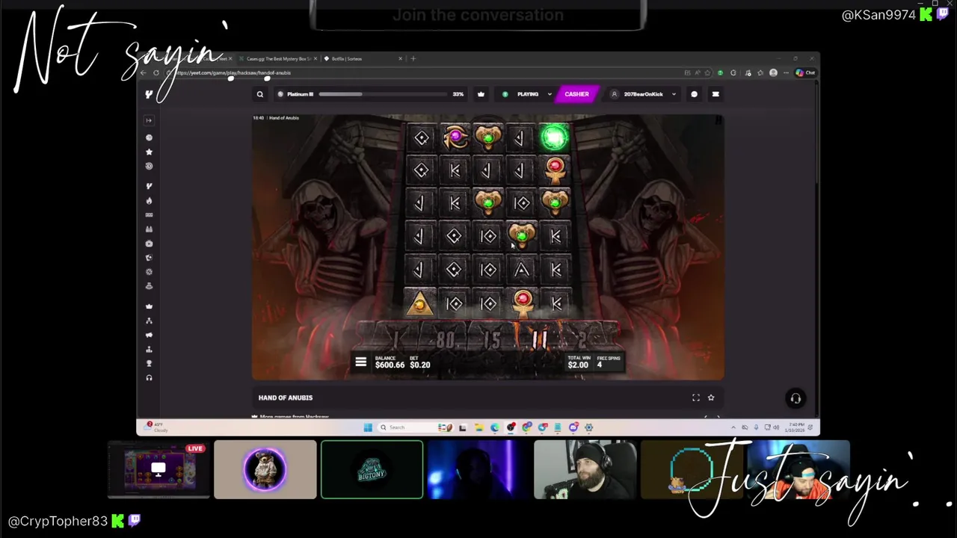Open a new browser tab with plus
Screen dimensions: 957x538
coord(413,58)
